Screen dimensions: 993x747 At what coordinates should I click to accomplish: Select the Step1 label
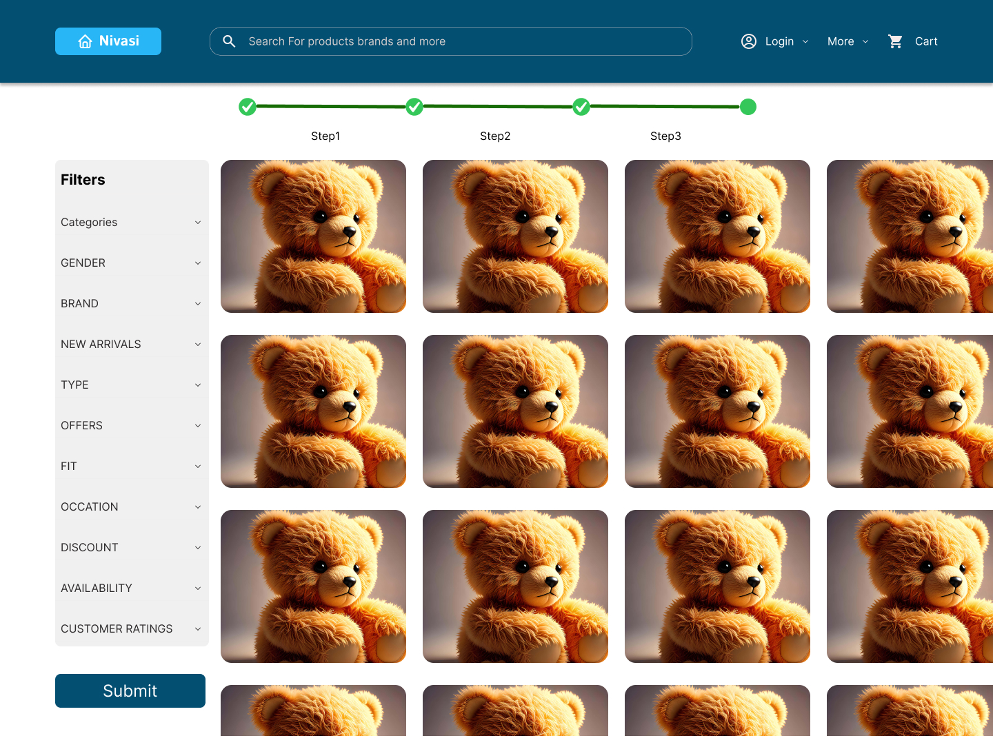[325, 136]
